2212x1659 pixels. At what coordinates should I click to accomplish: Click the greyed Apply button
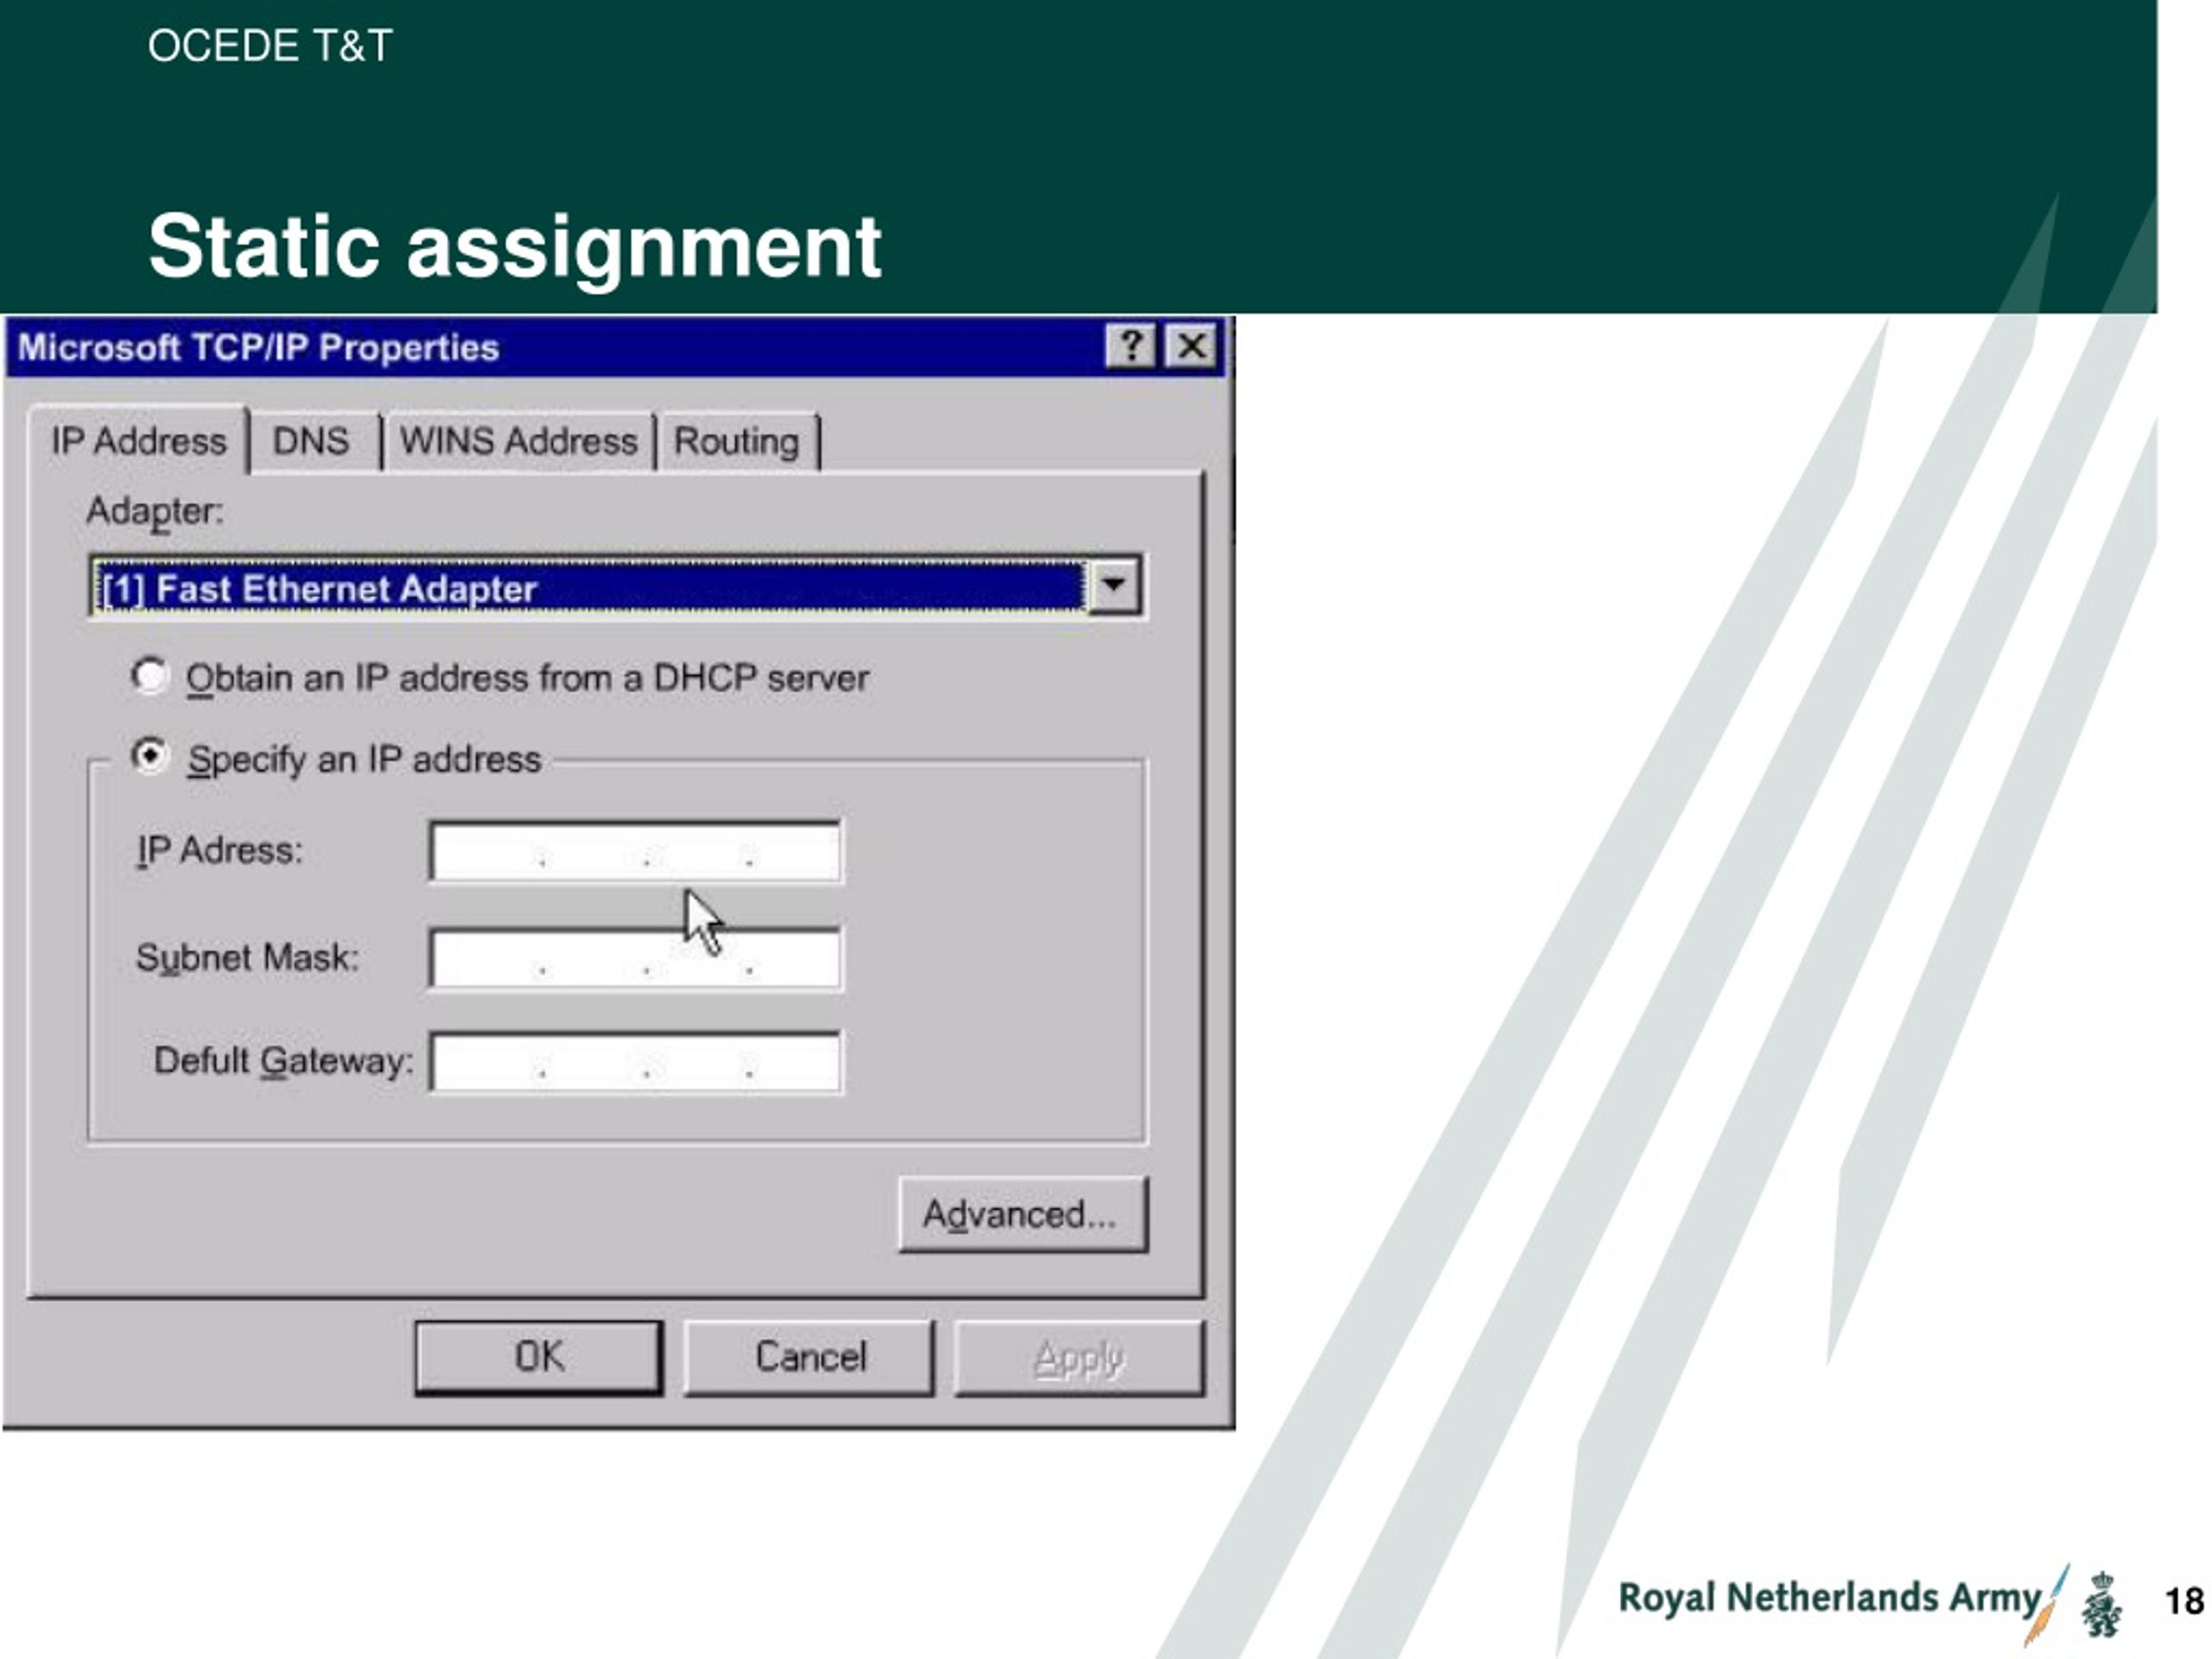pos(1079,1357)
